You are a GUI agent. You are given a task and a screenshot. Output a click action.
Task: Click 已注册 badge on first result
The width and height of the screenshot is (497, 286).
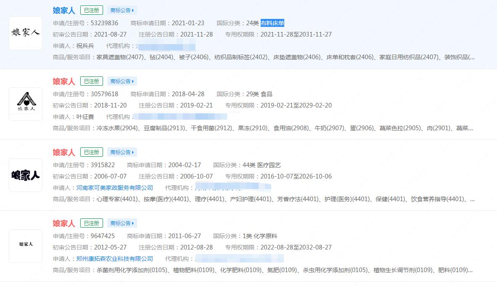click(91, 10)
